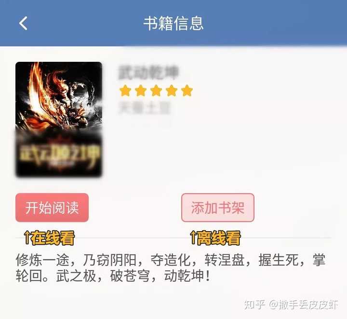This screenshot has height=319, width=347.
Task: Tap the third rating star
Action: coord(156,91)
